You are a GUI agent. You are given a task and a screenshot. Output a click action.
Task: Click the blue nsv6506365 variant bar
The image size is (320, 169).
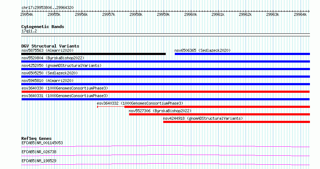tap(242, 54)
